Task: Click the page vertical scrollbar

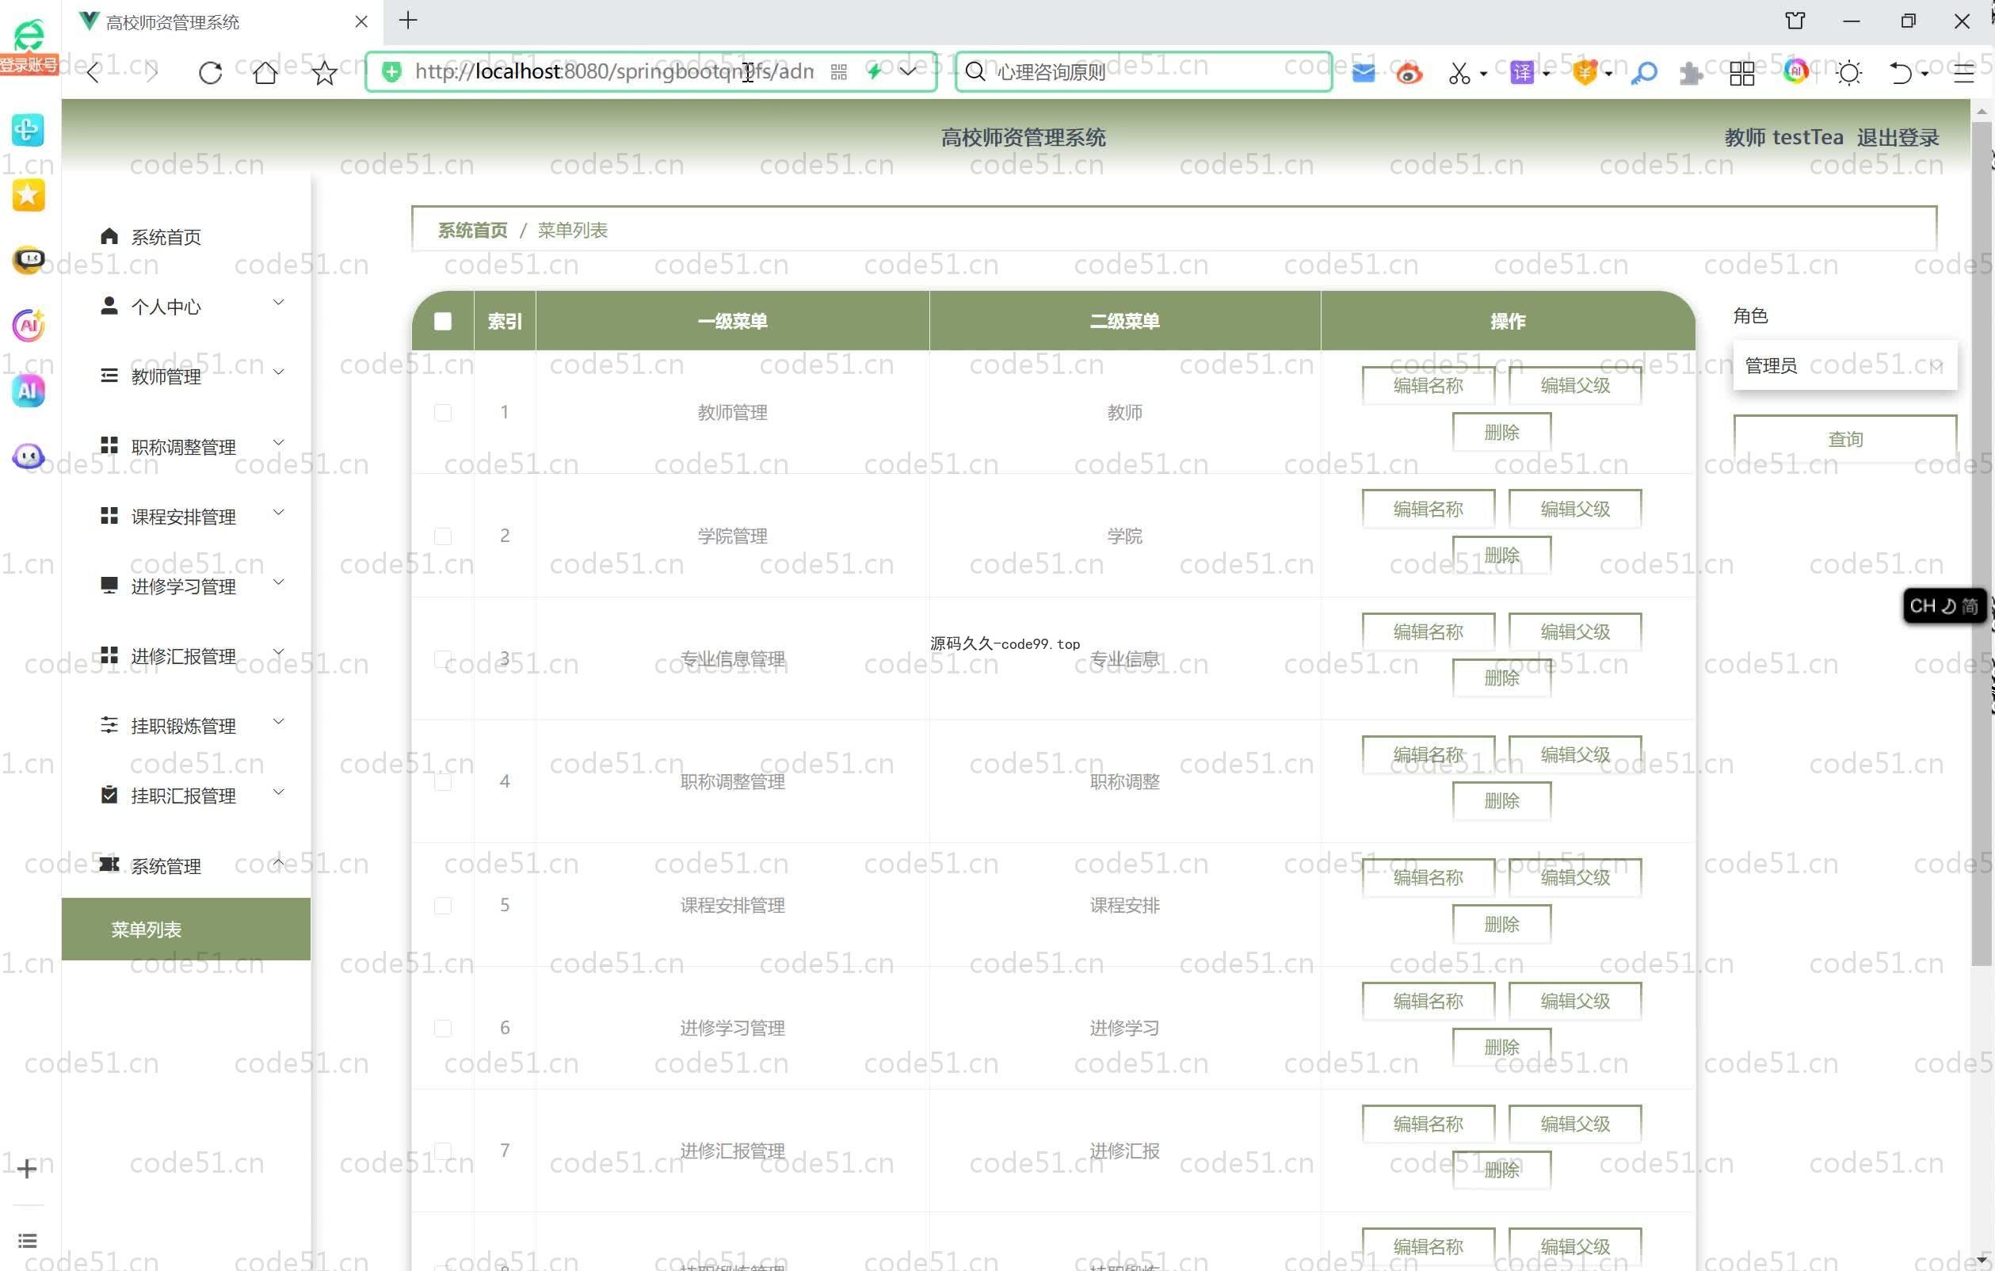Action: (1982, 544)
